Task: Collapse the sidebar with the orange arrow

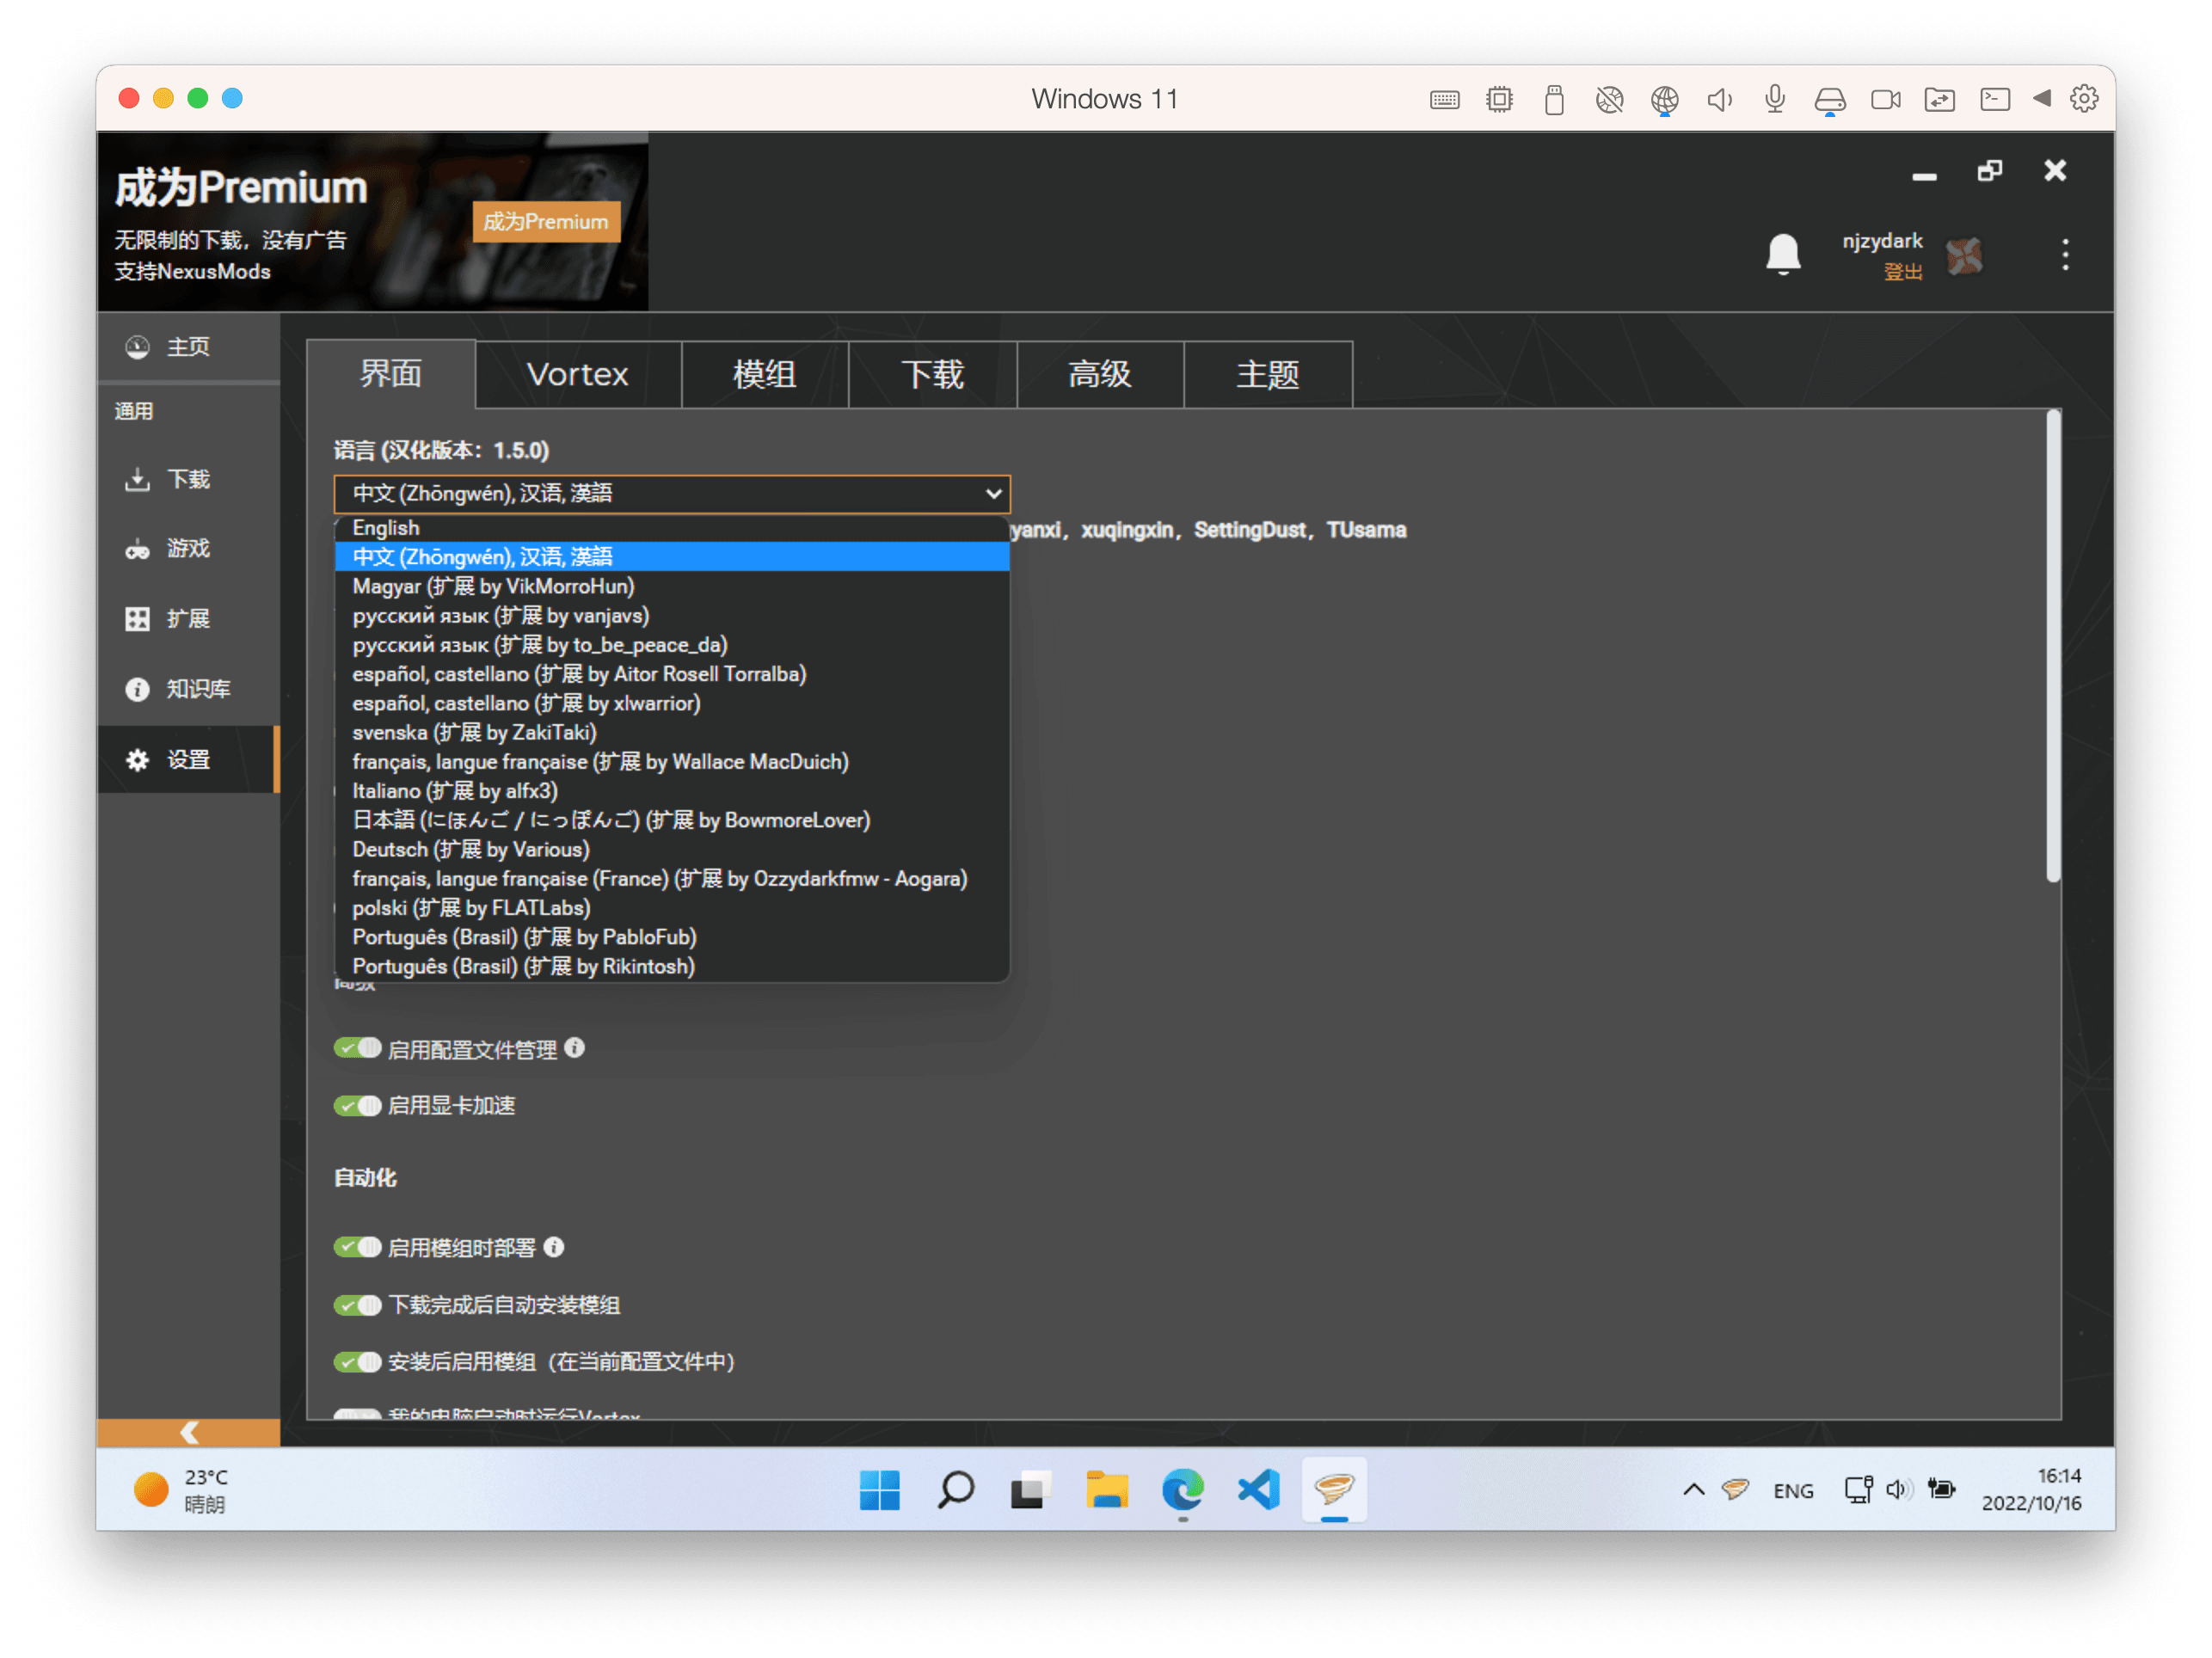Action: click(x=188, y=1432)
